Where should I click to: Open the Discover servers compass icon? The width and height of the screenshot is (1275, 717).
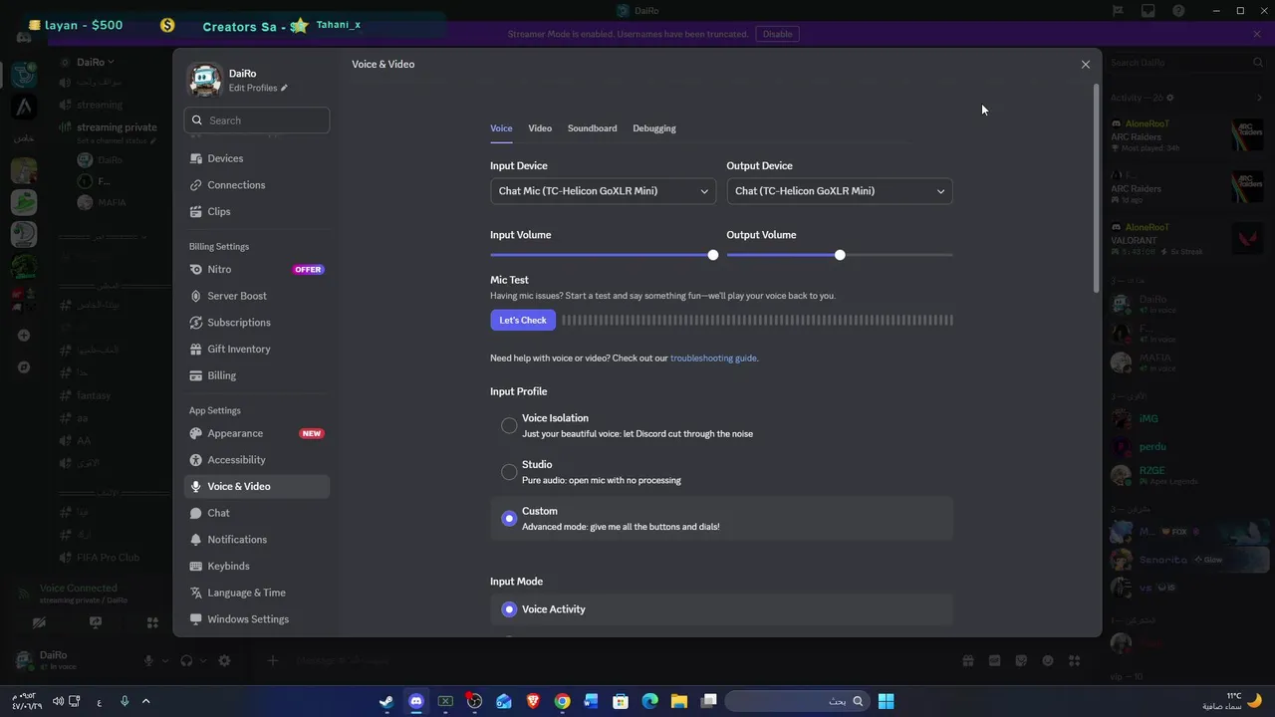24,367
